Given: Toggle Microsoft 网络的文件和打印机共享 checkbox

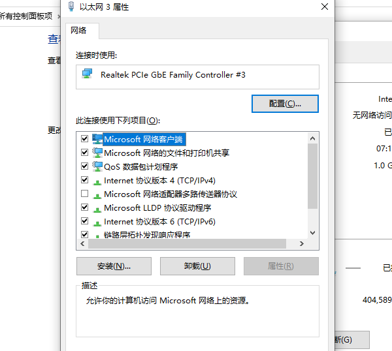Looking at the screenshot, I should tap(85, 152).
